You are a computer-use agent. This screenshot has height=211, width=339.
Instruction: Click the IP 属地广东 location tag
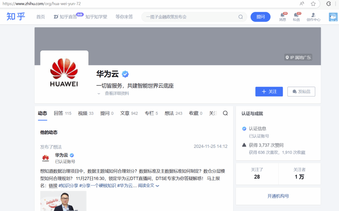[298, 57]
